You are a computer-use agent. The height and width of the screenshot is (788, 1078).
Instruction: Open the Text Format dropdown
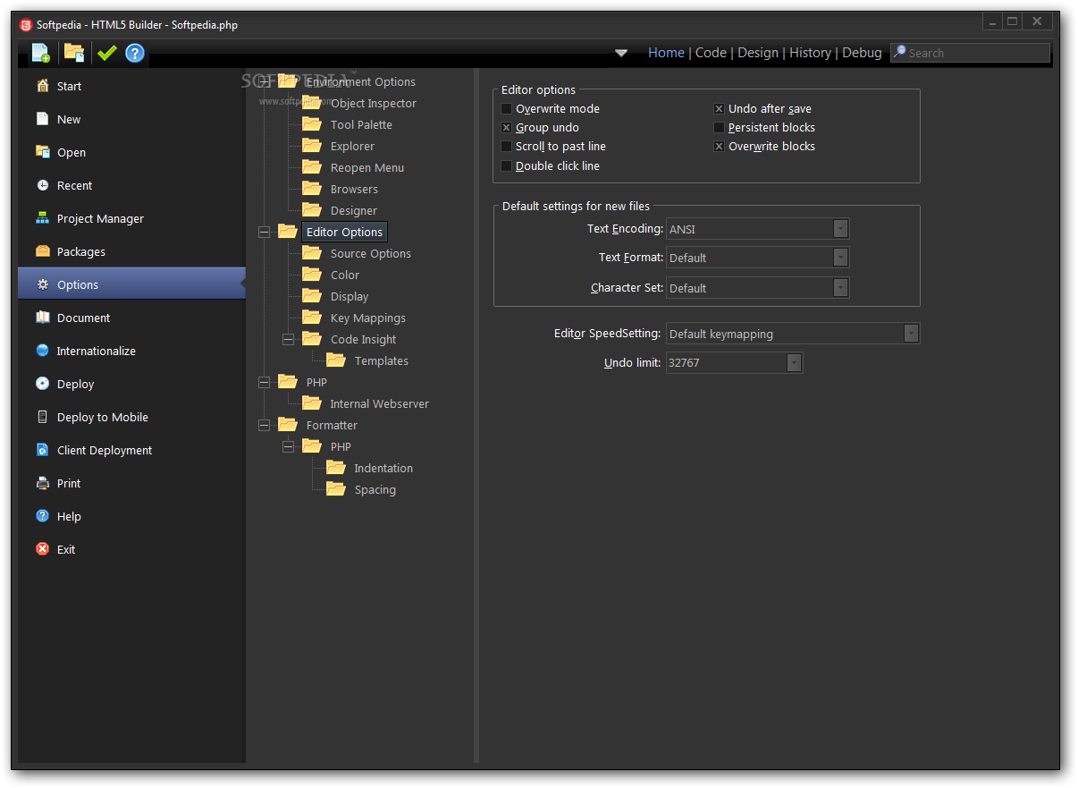click(x=840, y=258)
